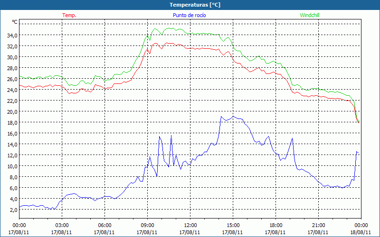380x237 pixels.
Task: Click the 03:00 time axis label
Action: pyautogui.click(x=62, y=226)
